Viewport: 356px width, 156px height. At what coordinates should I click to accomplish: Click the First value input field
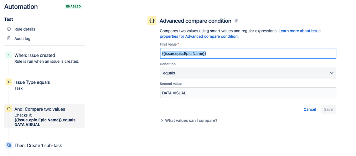pyautogui.click(x=248, y=53)
